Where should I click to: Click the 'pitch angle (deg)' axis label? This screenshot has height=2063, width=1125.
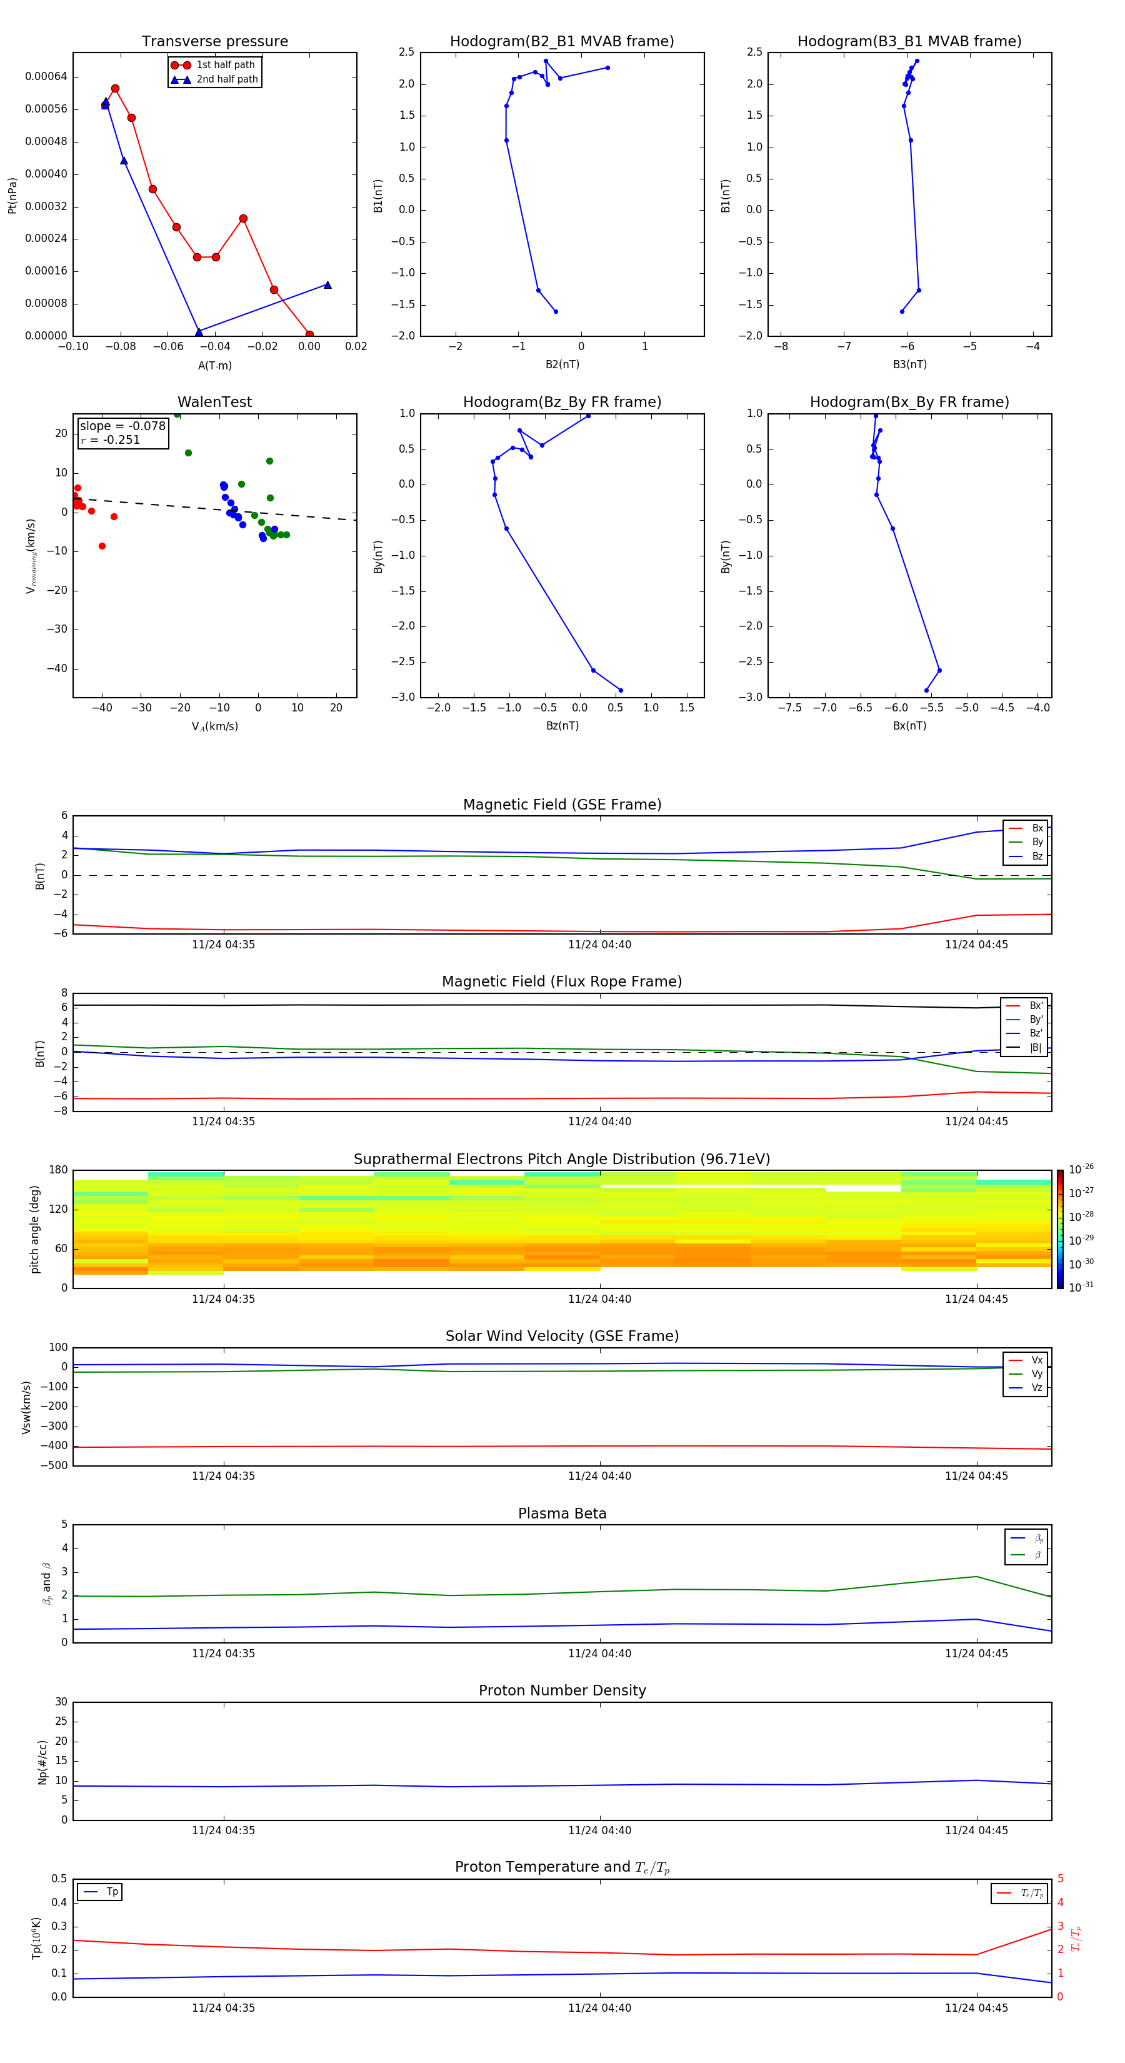click(x=34, y=1229)
